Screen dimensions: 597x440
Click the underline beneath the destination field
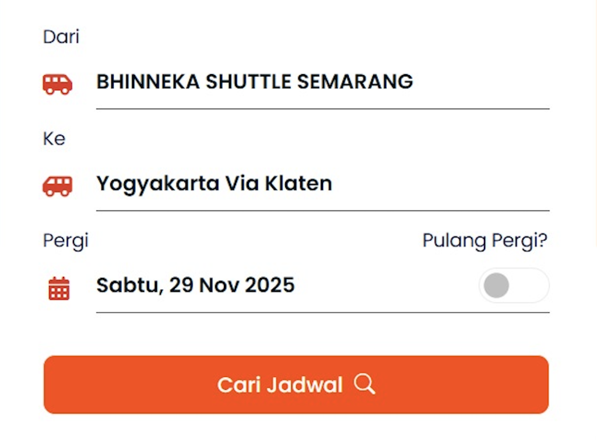[x=322, y=210]
